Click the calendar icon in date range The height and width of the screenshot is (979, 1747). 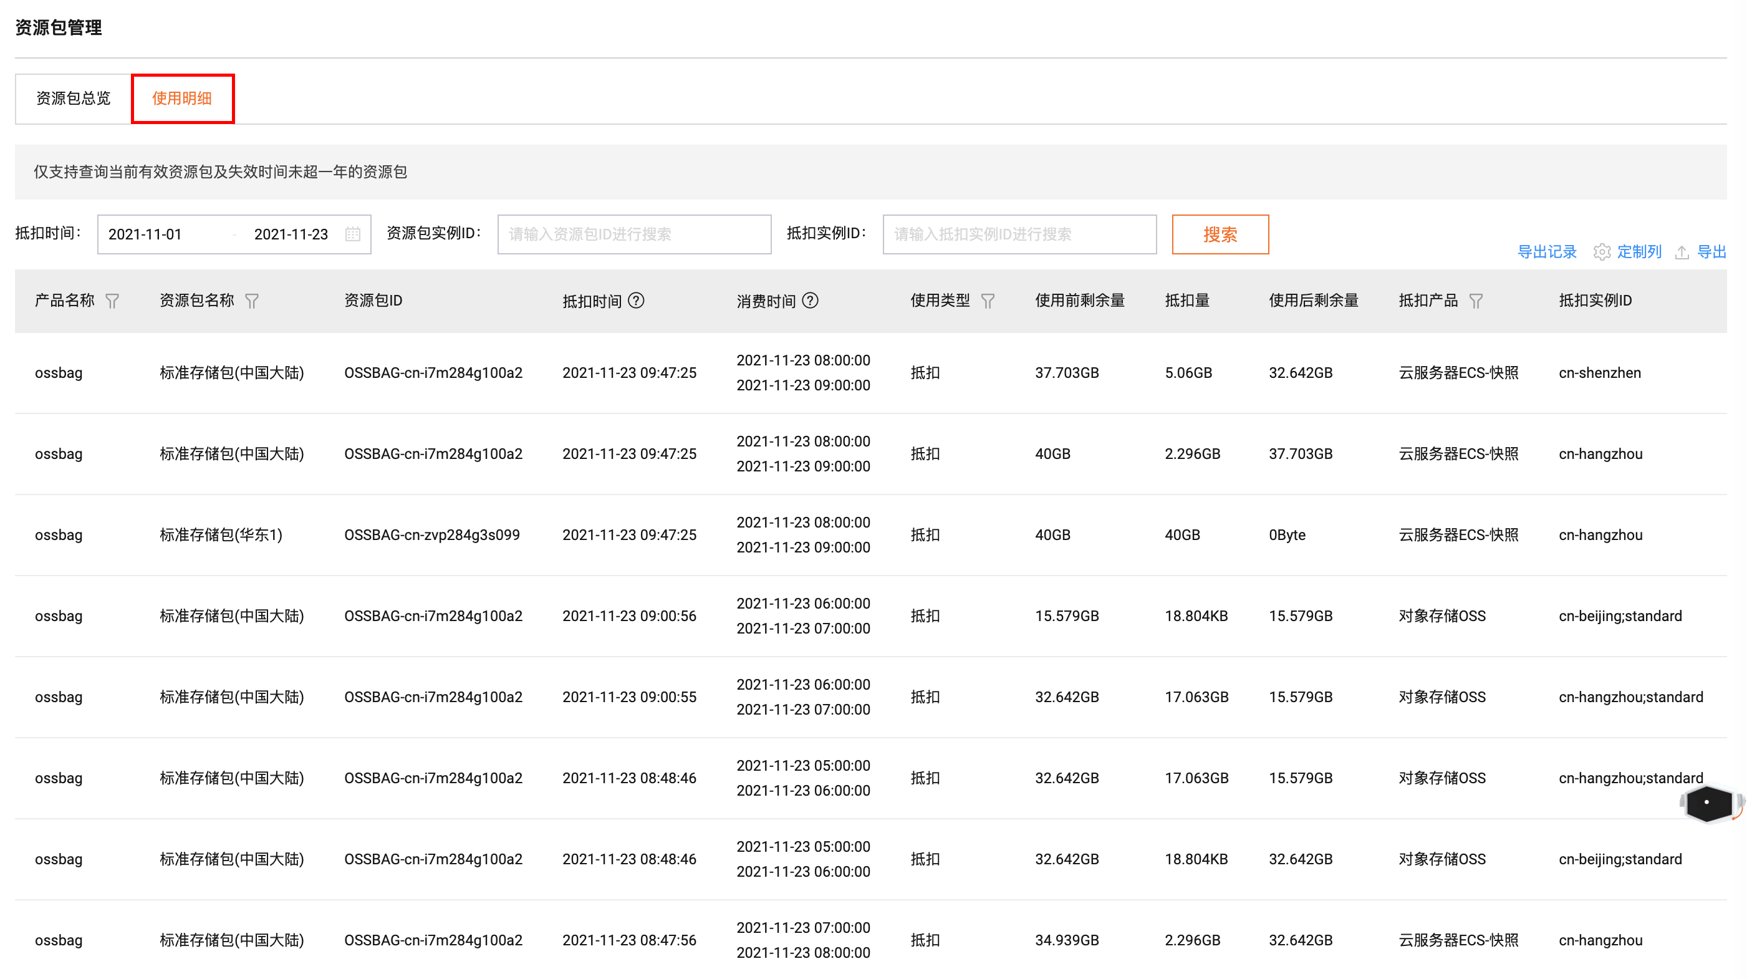pos(353,234)
